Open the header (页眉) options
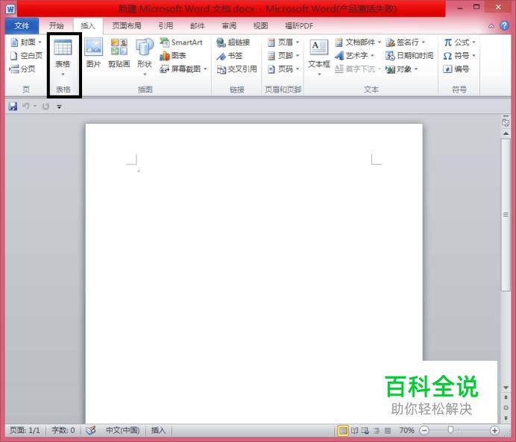This screenshot has height=442, width=516. tap(283, 42)
